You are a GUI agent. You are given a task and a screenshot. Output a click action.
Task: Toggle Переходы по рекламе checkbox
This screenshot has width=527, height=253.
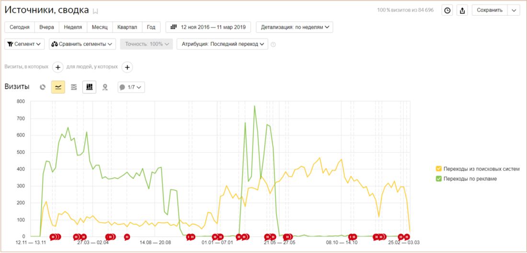tap(438, 179)
